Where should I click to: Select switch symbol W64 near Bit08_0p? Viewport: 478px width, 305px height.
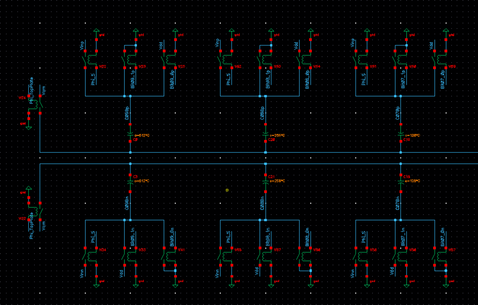(x=305, y=59)
